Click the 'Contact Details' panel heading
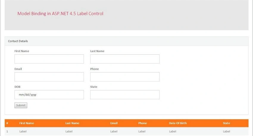 pos(18,41)
